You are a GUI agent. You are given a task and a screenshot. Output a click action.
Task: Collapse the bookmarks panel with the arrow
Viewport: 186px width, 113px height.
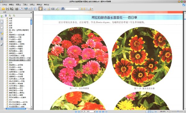[x=31, y=12]
